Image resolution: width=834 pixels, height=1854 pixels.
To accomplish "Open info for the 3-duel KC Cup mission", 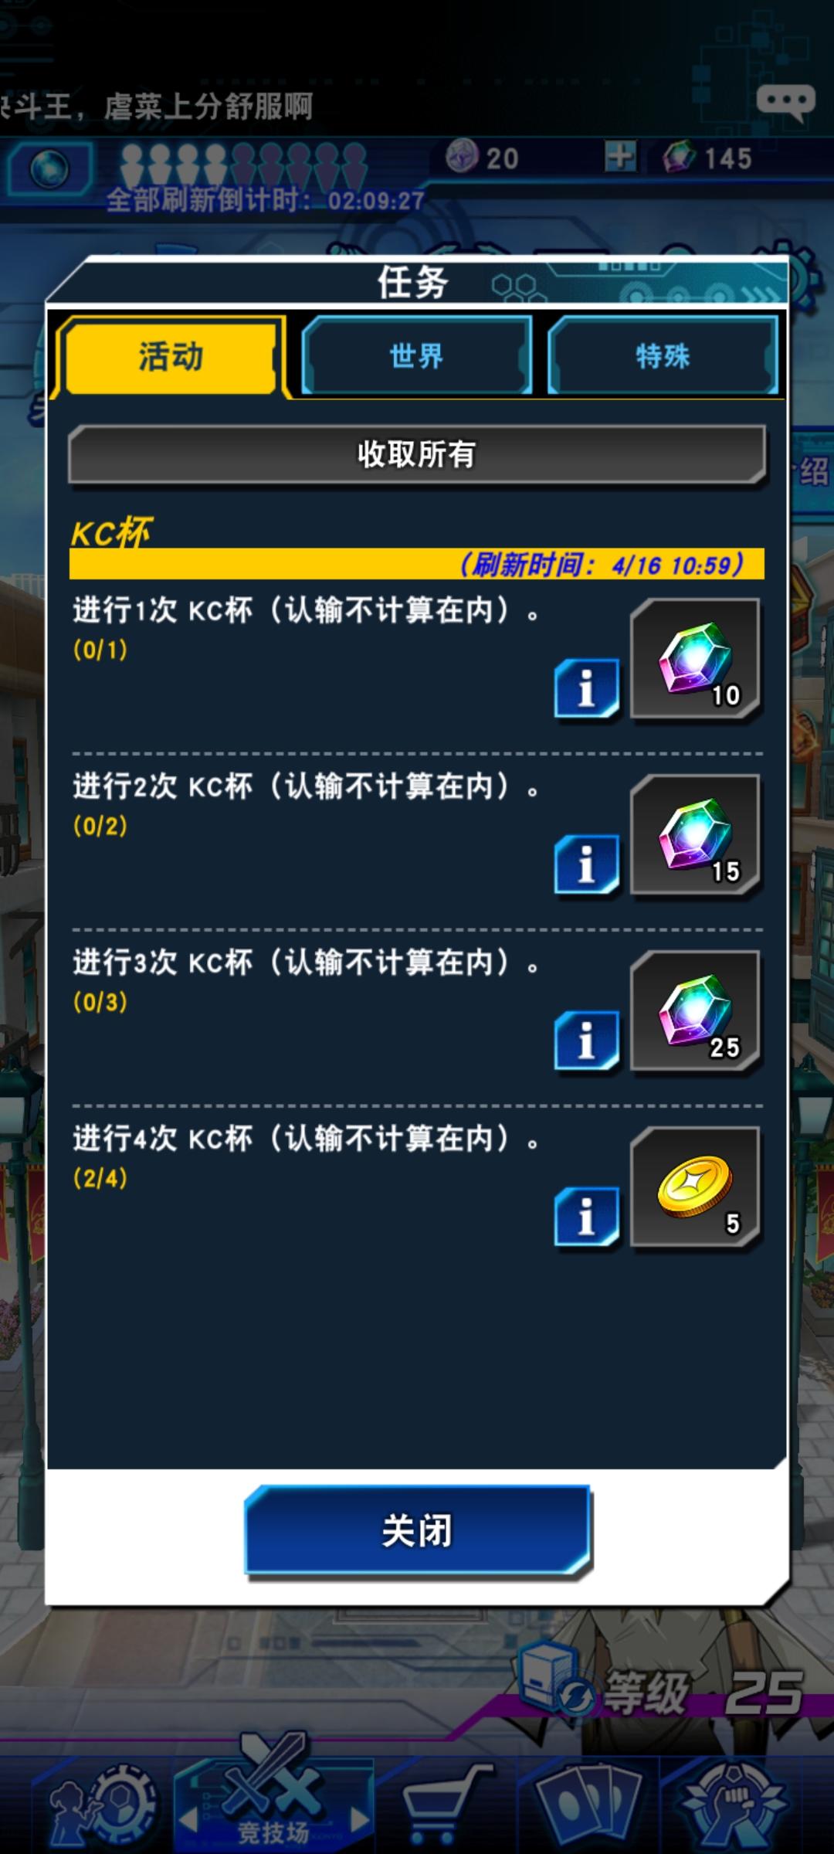I will click(x=587, y=1041).
